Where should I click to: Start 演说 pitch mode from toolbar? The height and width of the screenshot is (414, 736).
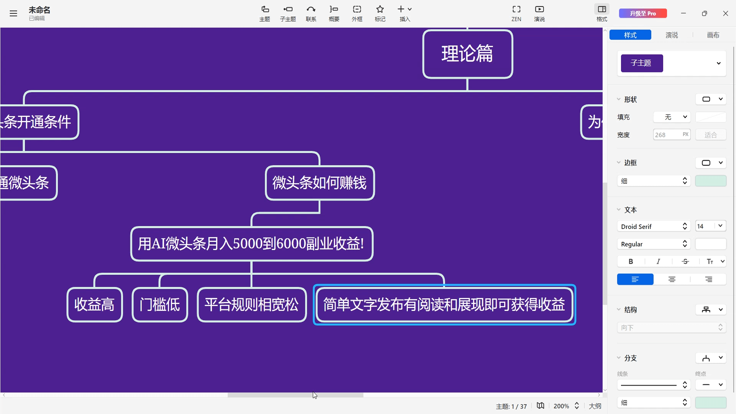pyautogui.click(x=539, y=13)
